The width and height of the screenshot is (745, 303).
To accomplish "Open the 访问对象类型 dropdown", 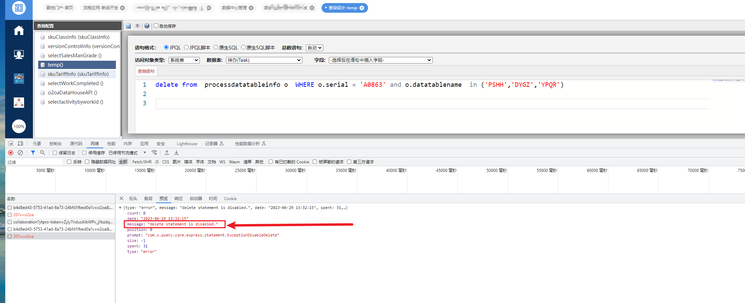I will (184, 60).
